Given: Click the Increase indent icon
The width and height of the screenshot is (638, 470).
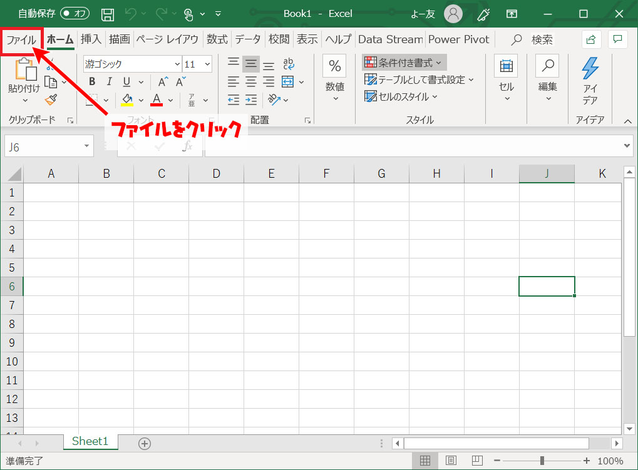Looking at the screenshot, I should click(251, 100).
